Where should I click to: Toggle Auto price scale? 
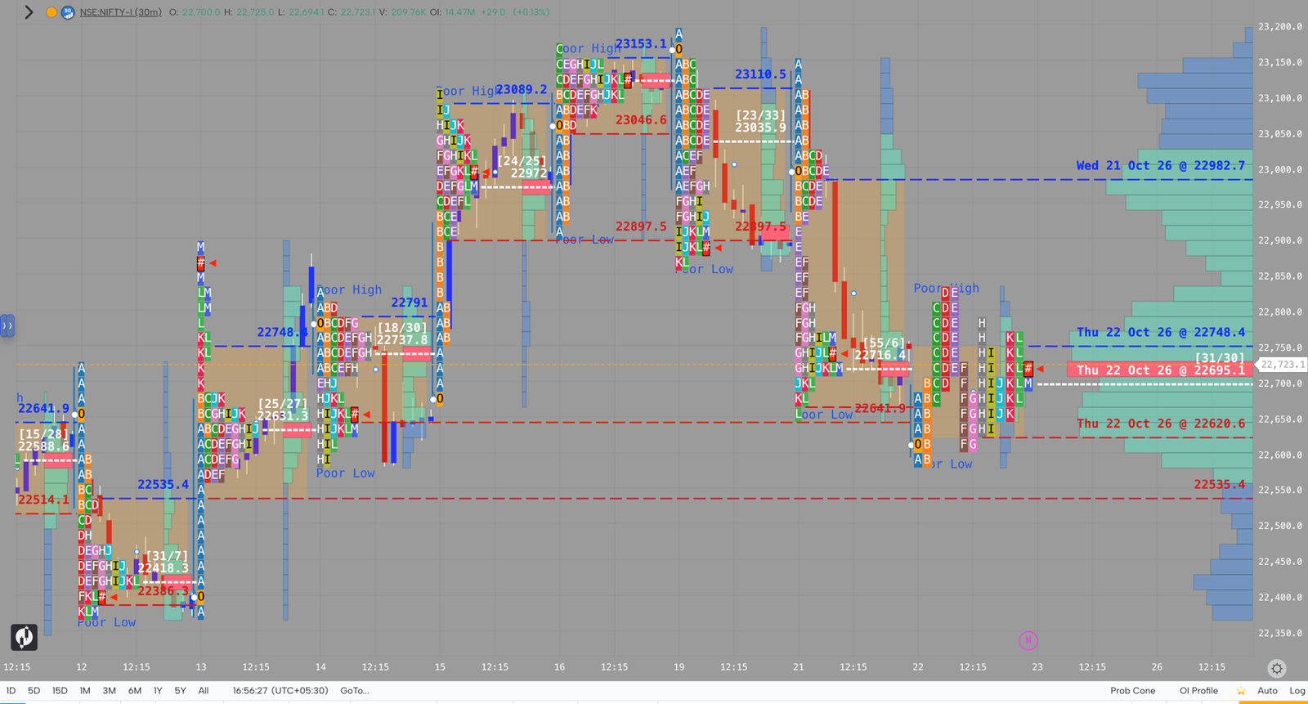[1267, 691]
